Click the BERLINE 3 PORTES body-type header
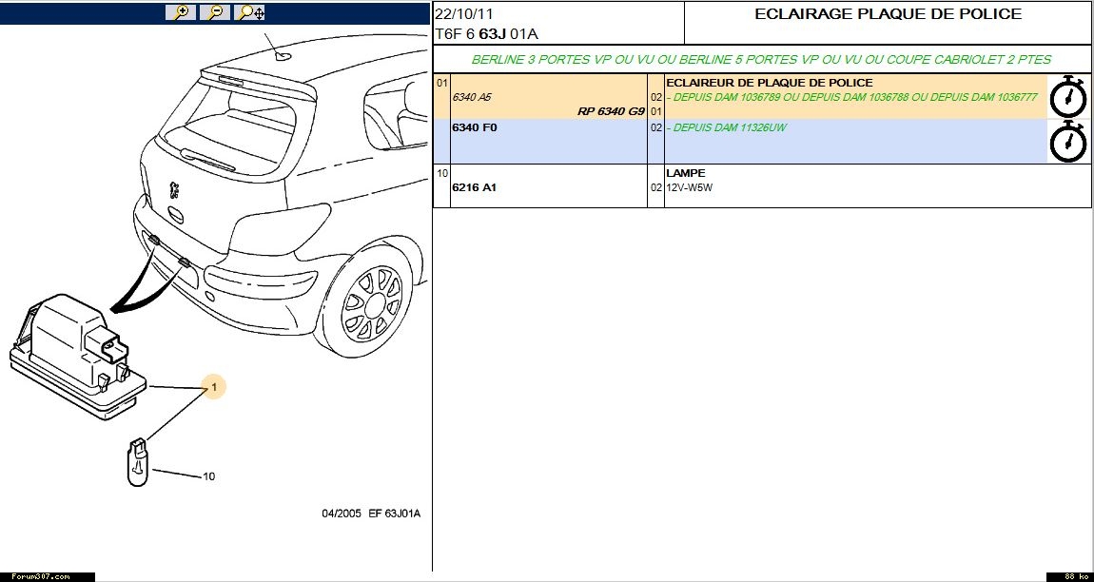Image resolution: width=1094 pixels, height=582 pixels. click(761, 59)
